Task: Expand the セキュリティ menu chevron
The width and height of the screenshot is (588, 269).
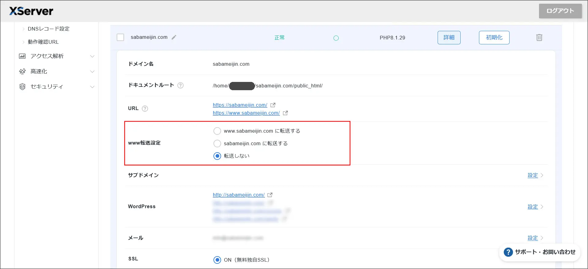Action: 92,87
